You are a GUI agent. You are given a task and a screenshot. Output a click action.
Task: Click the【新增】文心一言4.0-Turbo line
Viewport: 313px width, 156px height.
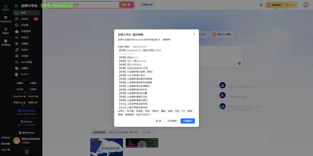click(x=132, y=61)
